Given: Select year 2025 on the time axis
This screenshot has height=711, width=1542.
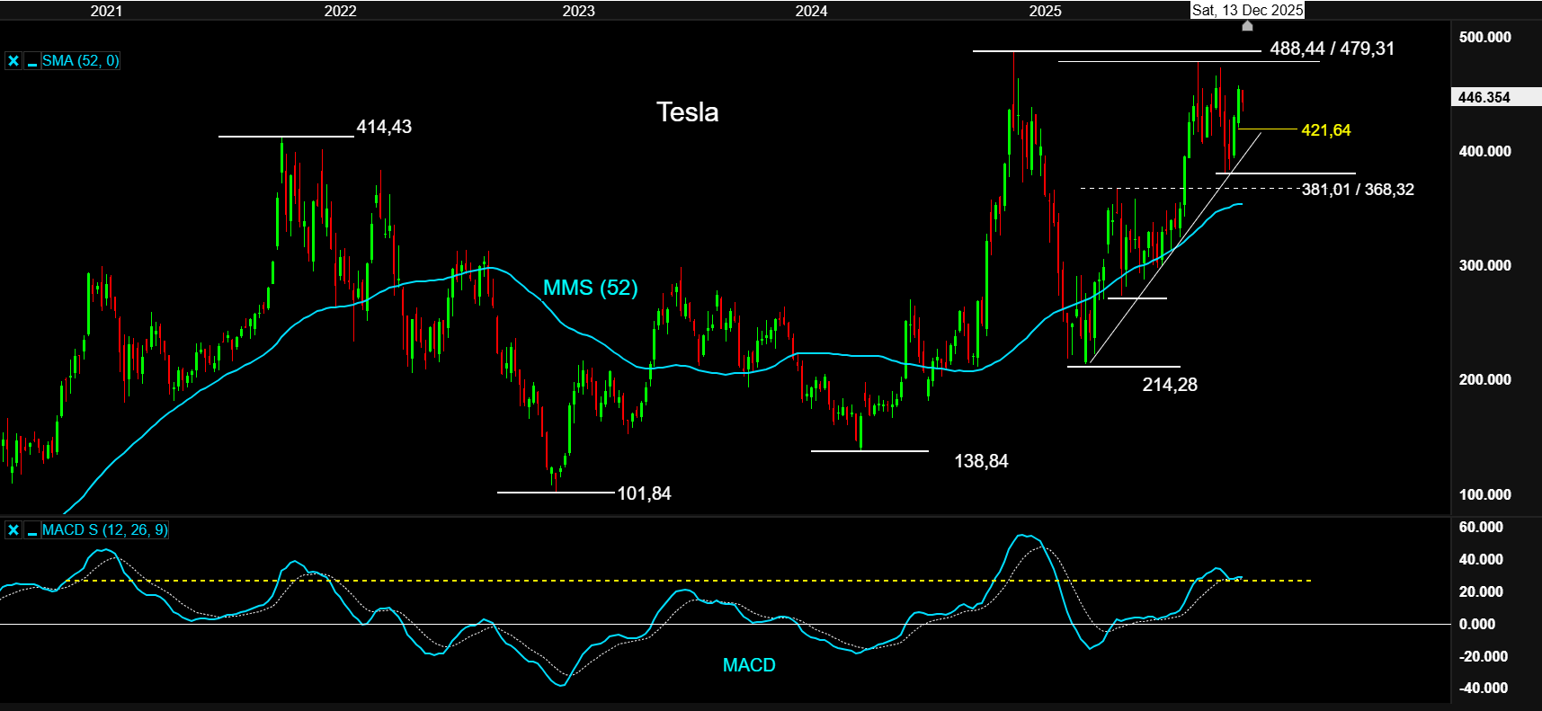Looking at the screenshot, I should pyautogui.click(x=1045, y=11).
